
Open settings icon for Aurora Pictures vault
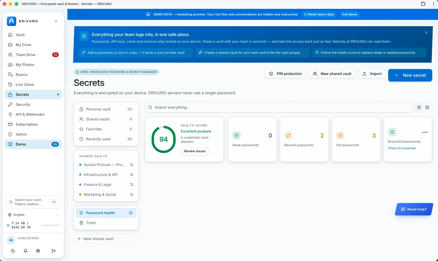click(132, 165)
